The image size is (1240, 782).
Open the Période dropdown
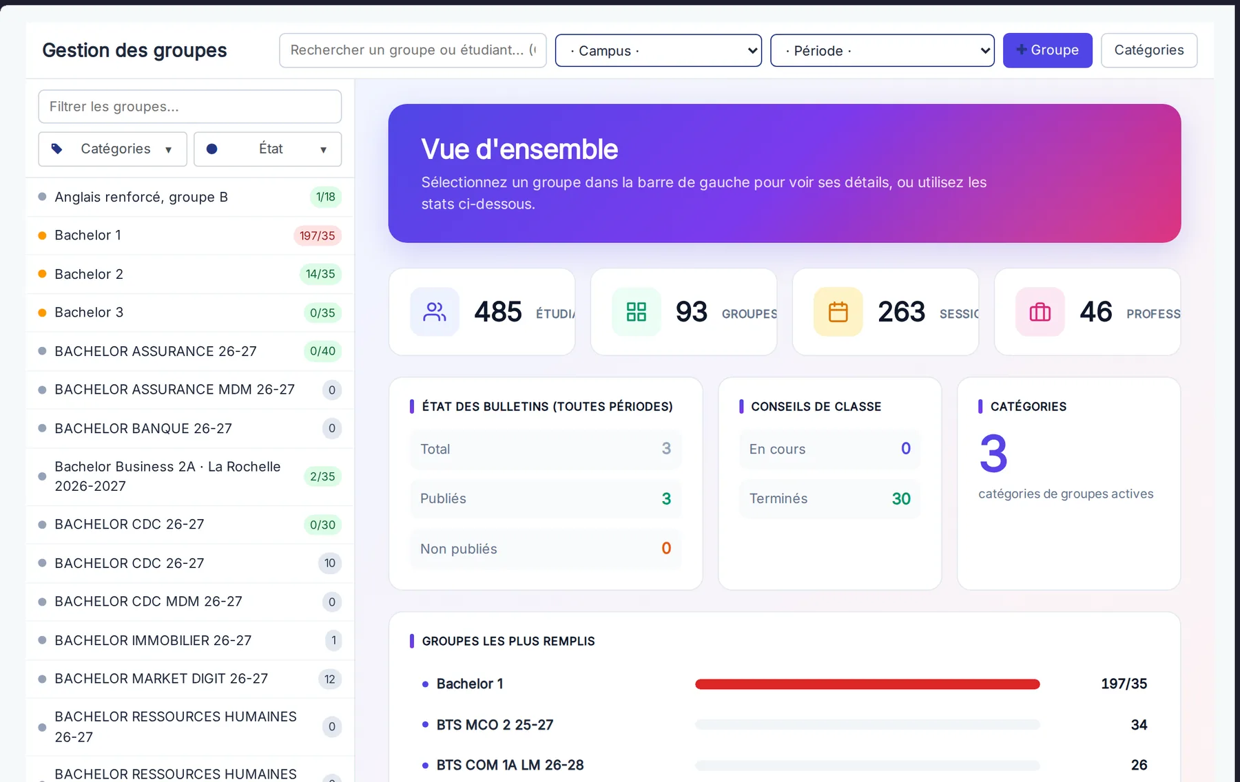click(882, 50)
